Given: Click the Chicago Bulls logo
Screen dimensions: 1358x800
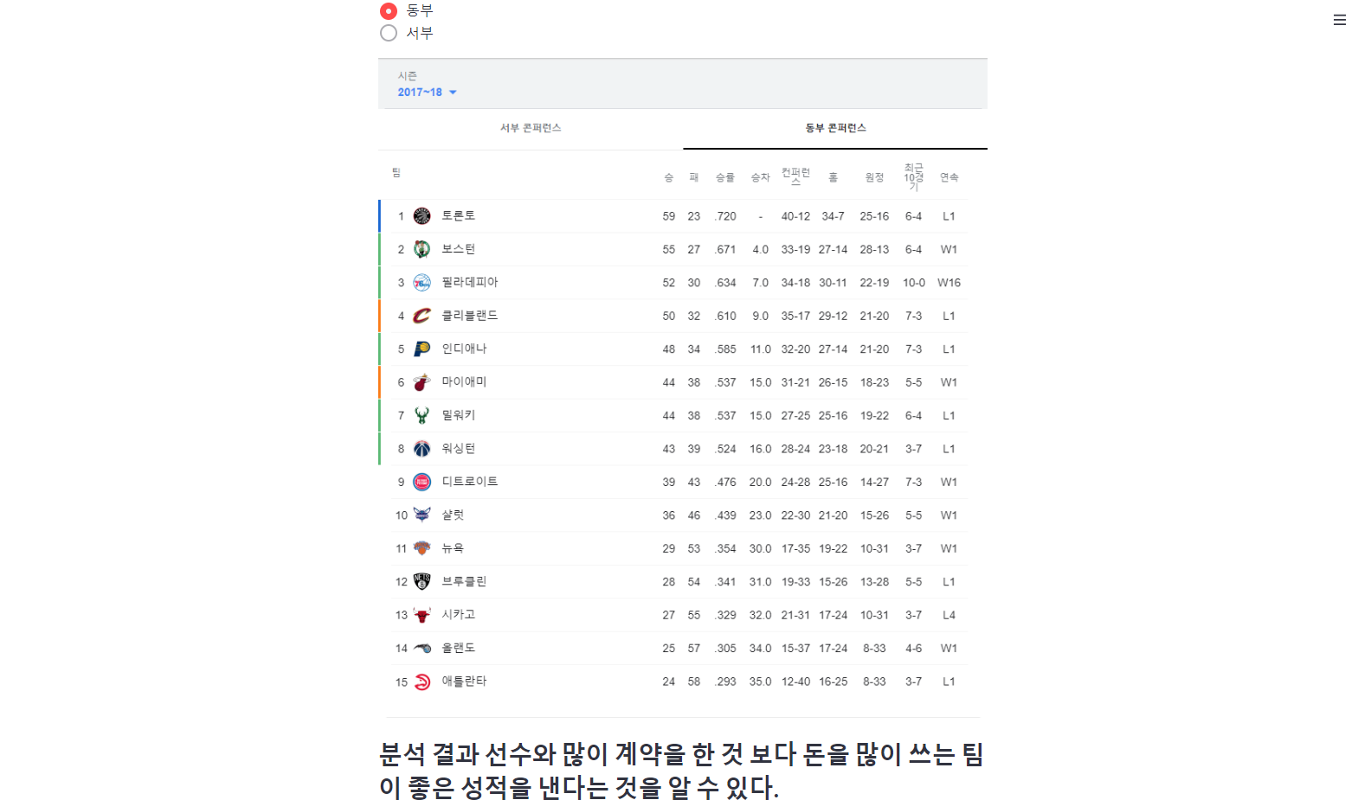Looking at the screenshot, I should click(x=422, y=614).
